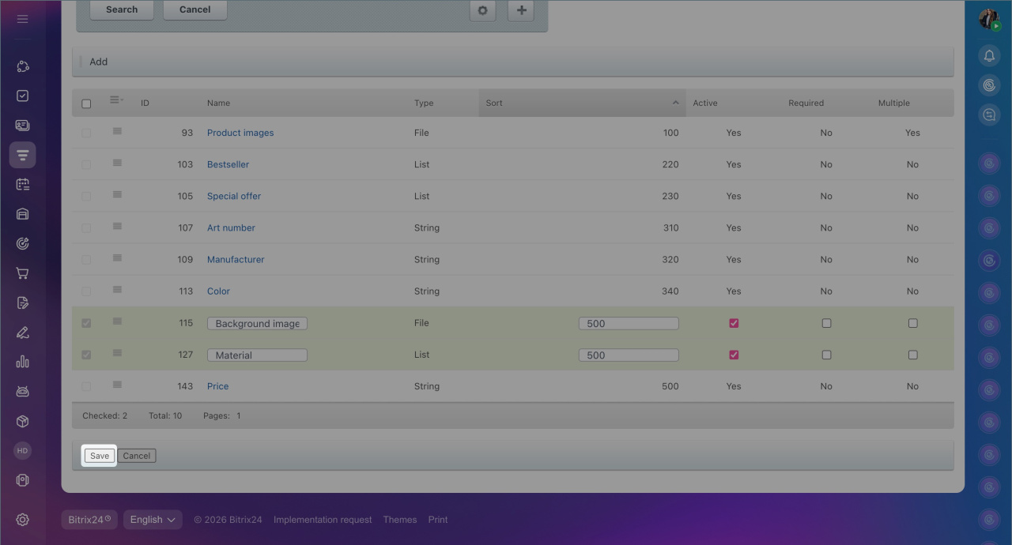Toggle the select-all checkbox in table header
The width and height of the screenshot is (1012, 545).
pos(86,103)
